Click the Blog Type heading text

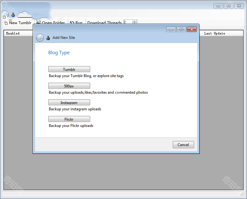[x=59, y=53]
